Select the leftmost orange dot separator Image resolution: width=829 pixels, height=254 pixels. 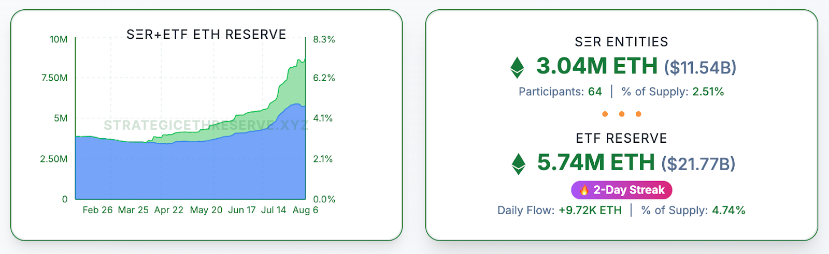(605, 114)
